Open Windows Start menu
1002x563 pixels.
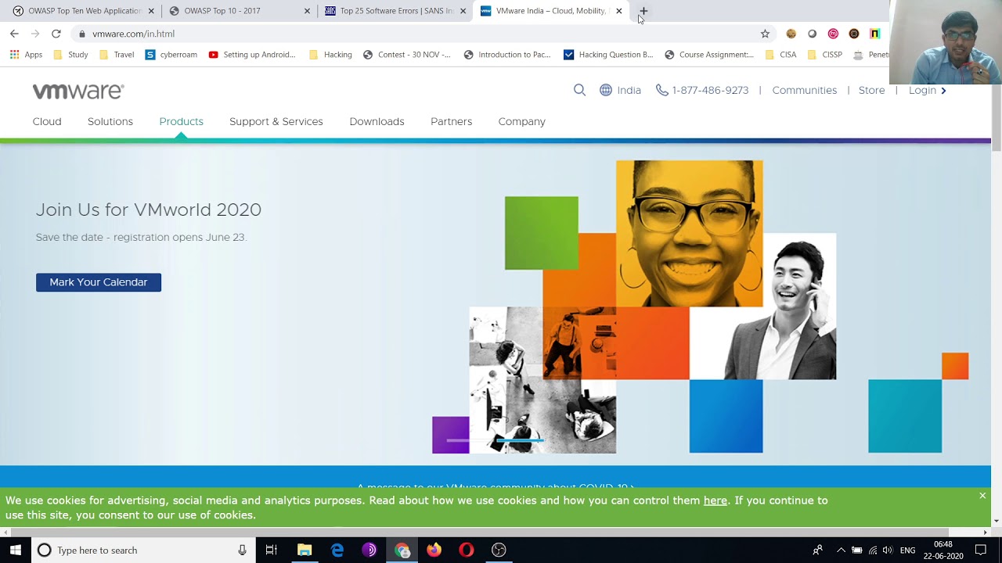tap(16, 550)
